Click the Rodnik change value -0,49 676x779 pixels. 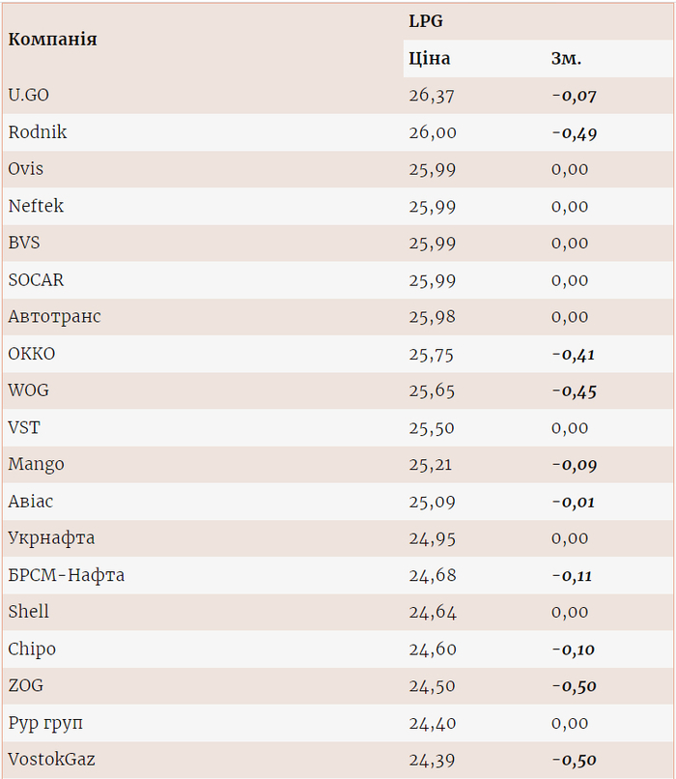click(x=574, y=132)
